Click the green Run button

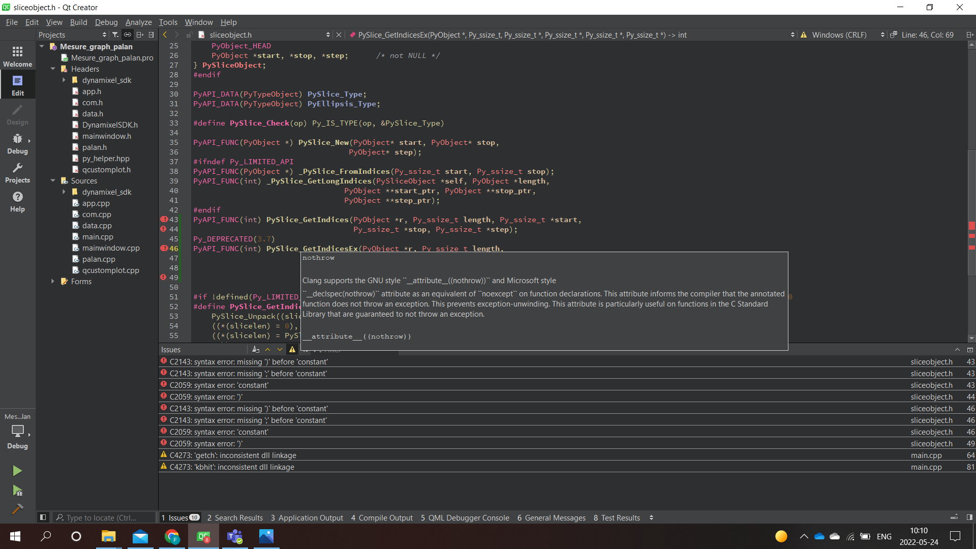(17, 471)
